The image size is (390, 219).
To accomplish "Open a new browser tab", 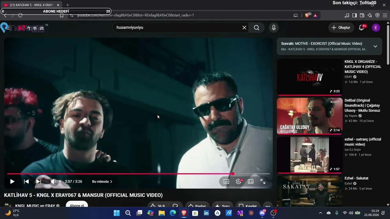I will click(x=68, y=5).
